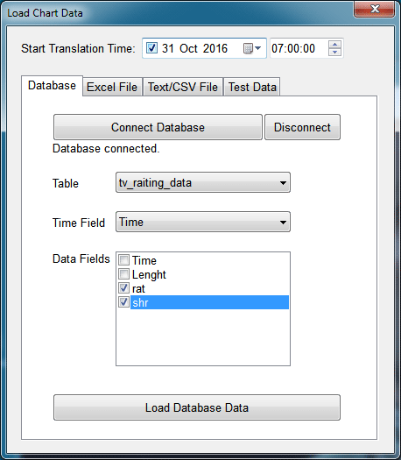Close the Load Chart Data dialog
Viewport: 401px width, 460px height.
tap(375, 9)
